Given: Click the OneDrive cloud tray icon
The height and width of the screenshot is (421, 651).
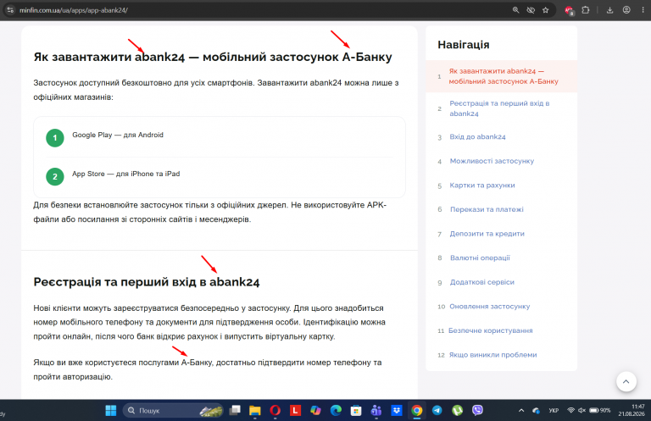Looking at the screenshot, I should [536, 411].
